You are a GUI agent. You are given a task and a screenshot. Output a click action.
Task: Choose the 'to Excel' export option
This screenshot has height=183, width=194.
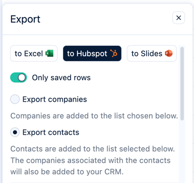(x=34, y=53)
